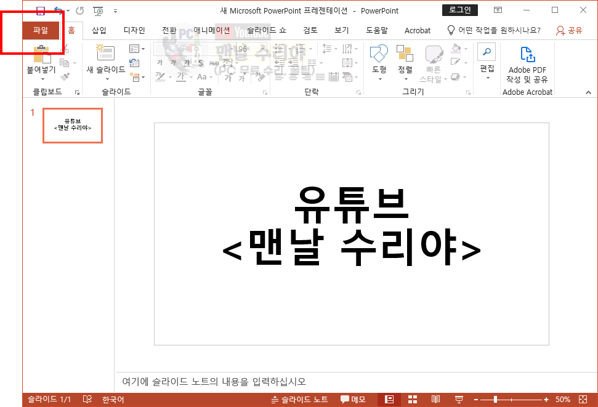Switch to the 보기 (View) tab
The height and width of the screenshot is (407, 598).
click(342, 30)
